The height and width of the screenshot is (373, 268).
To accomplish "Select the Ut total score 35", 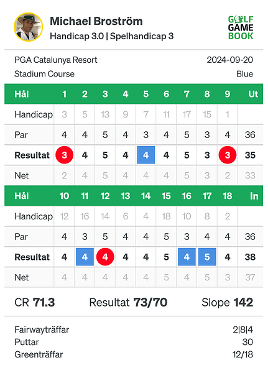I will 250,155.
